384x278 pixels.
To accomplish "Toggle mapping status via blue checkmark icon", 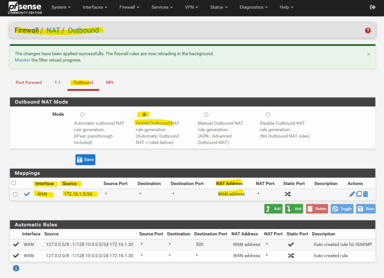I will pos(27,194).
